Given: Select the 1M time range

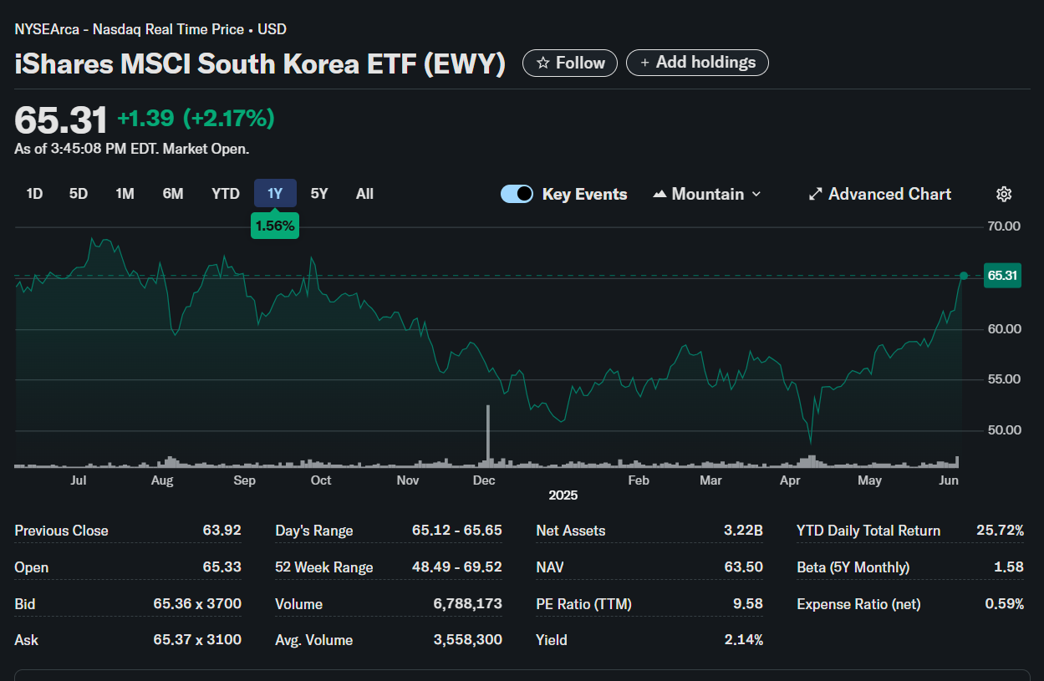Looking at the screenshot, I should 125,194.
